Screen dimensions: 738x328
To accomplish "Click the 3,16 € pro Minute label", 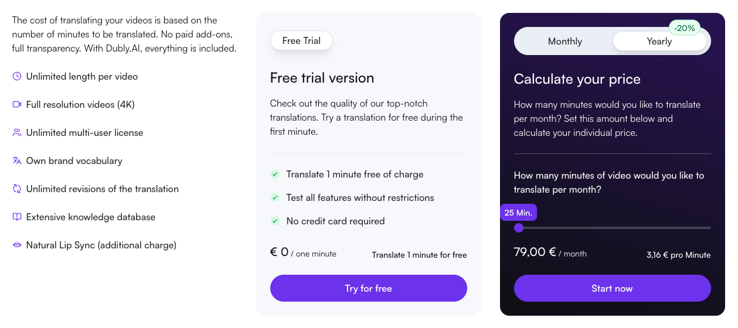I will pos(678,255).
